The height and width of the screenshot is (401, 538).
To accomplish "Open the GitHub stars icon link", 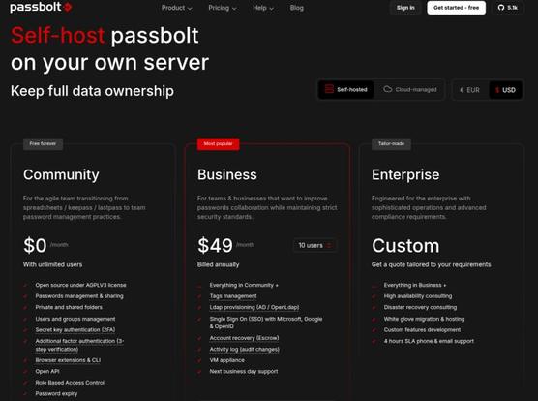I will pyautogui.click(x=501, y=8).
